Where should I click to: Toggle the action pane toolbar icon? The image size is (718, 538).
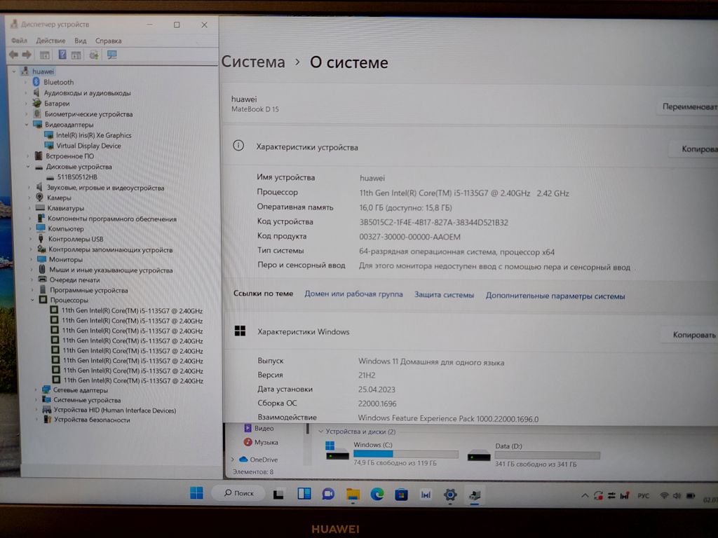(x=76, y=55)
